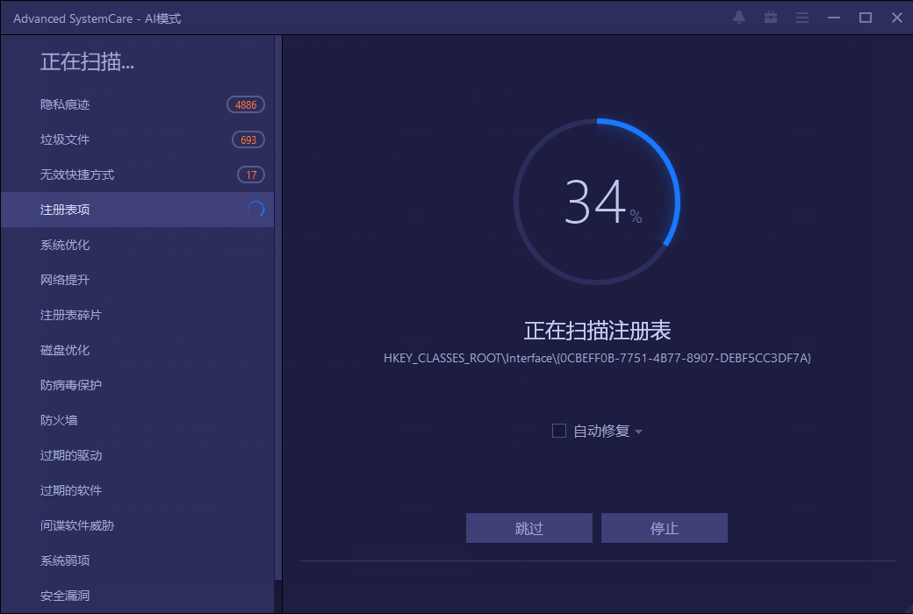The width and height of the screenshot is (913, 614).
Task: Select 垃圾文件 in the sidebar
Action: point(65,139)
